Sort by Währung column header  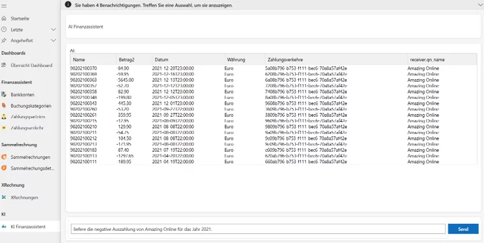click(245, 60)
